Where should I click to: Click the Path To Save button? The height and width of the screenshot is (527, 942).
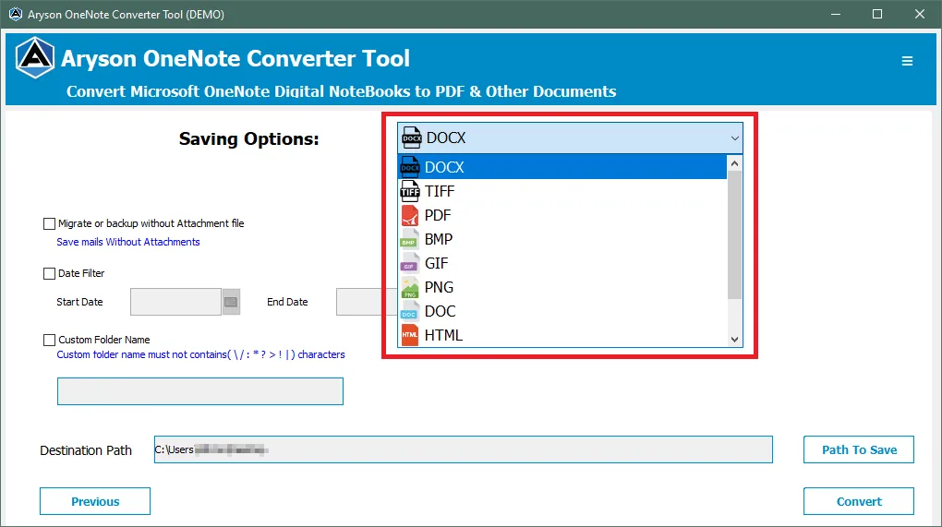859,449
